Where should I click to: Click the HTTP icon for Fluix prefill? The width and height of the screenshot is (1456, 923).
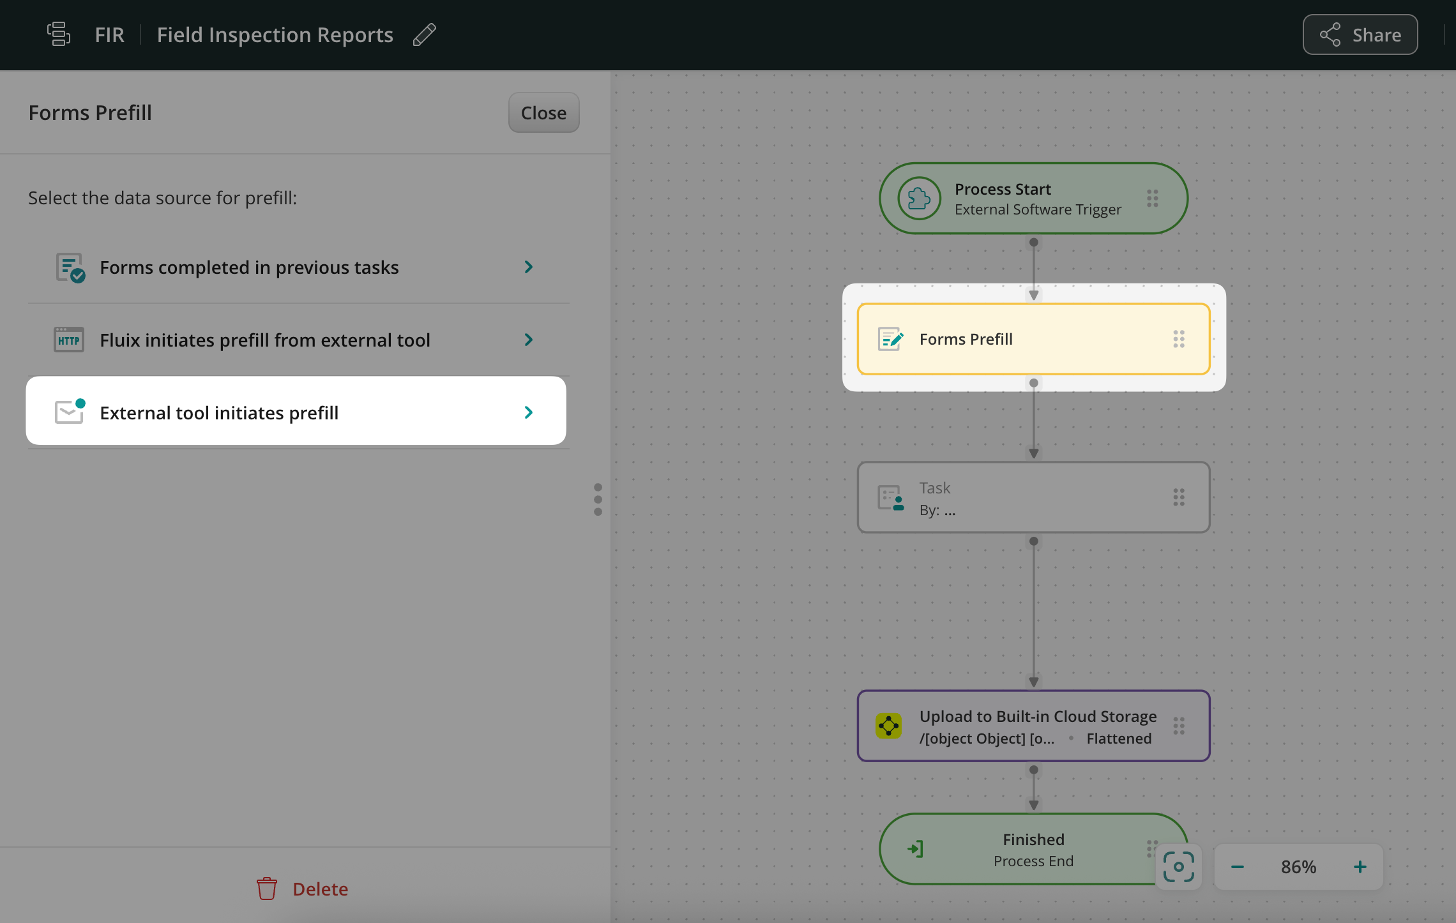69,340
